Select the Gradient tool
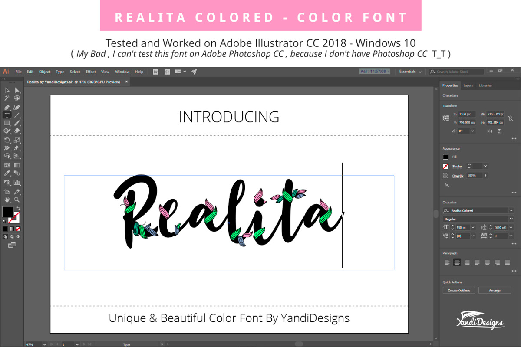The height and width of the screenshot is (347, 521). point(17,165)
